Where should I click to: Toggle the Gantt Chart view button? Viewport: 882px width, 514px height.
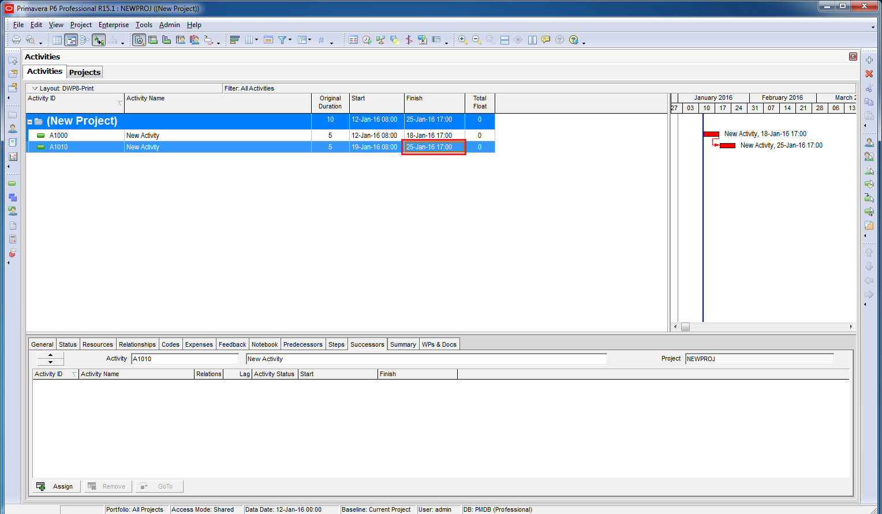[71, 40]
